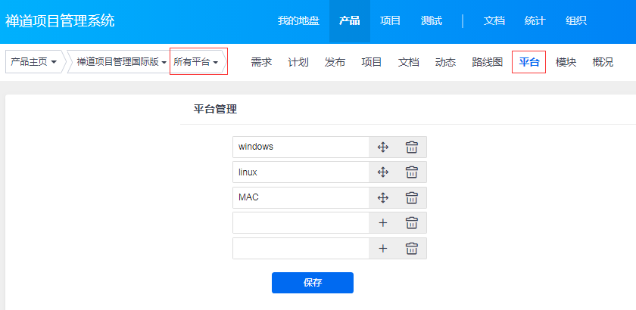Click the last empty platform field
This screenshot has height=310, width=636.
coord(301,249)
